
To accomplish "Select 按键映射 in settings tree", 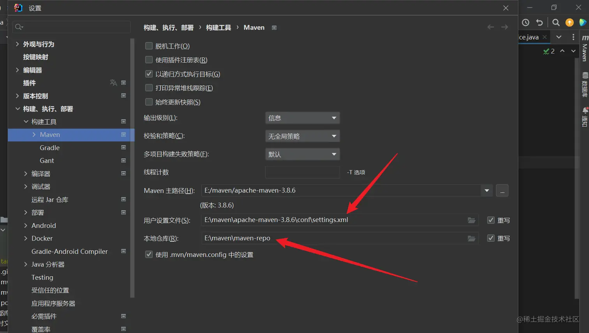I will click(35, 57).
